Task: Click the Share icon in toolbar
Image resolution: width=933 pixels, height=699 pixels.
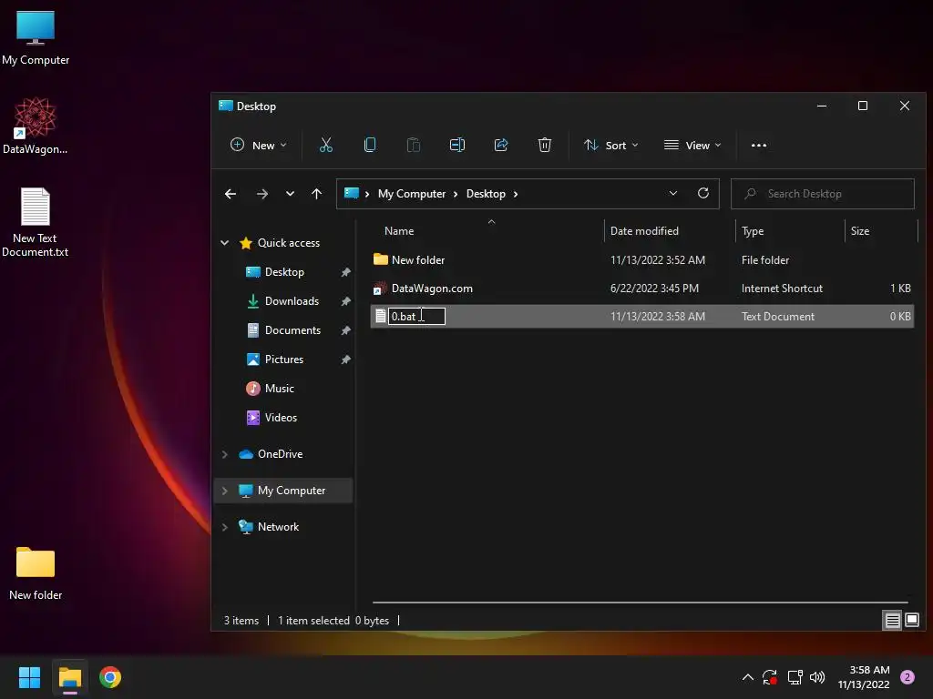Action: pos(501,145)
